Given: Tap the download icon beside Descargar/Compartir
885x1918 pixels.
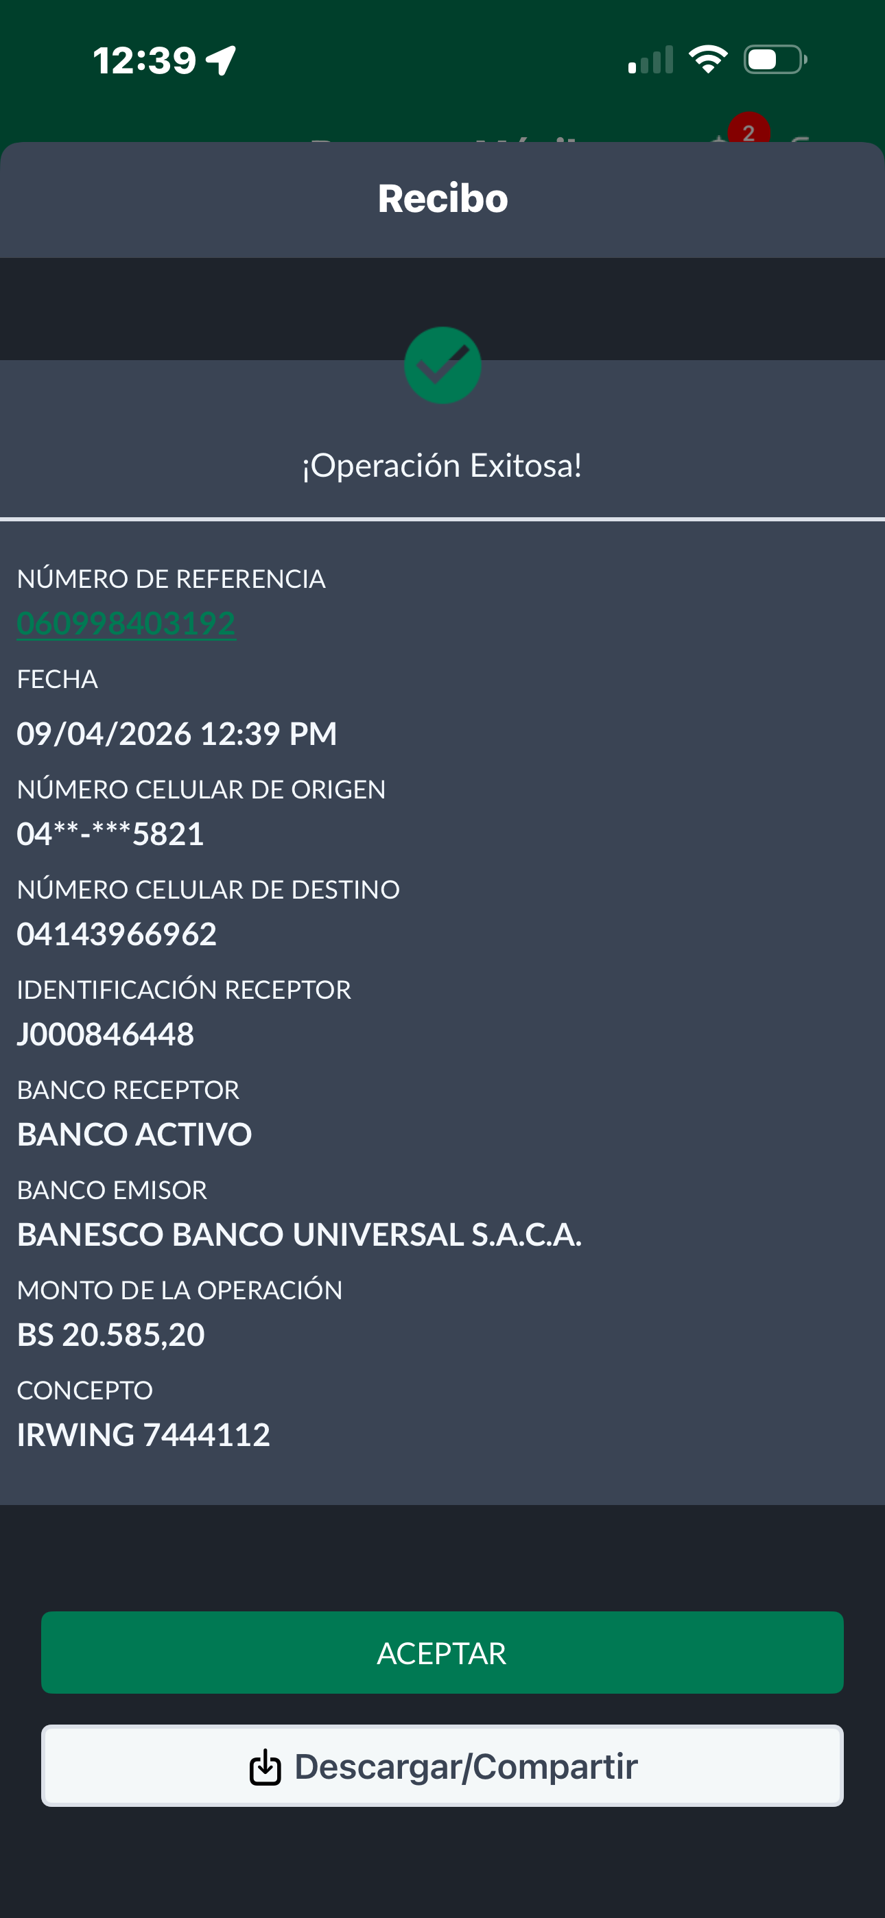Looking at the screenshot, I should [x=265, y=1767].
